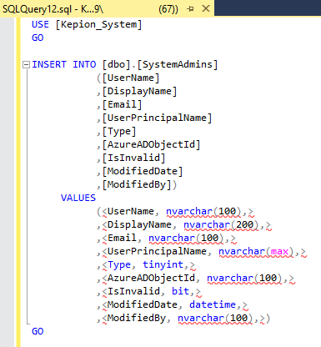Collapse the INSERT INTO code block

click(26, 65)
